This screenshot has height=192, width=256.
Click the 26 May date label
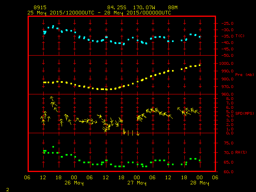tap(74, 183)
